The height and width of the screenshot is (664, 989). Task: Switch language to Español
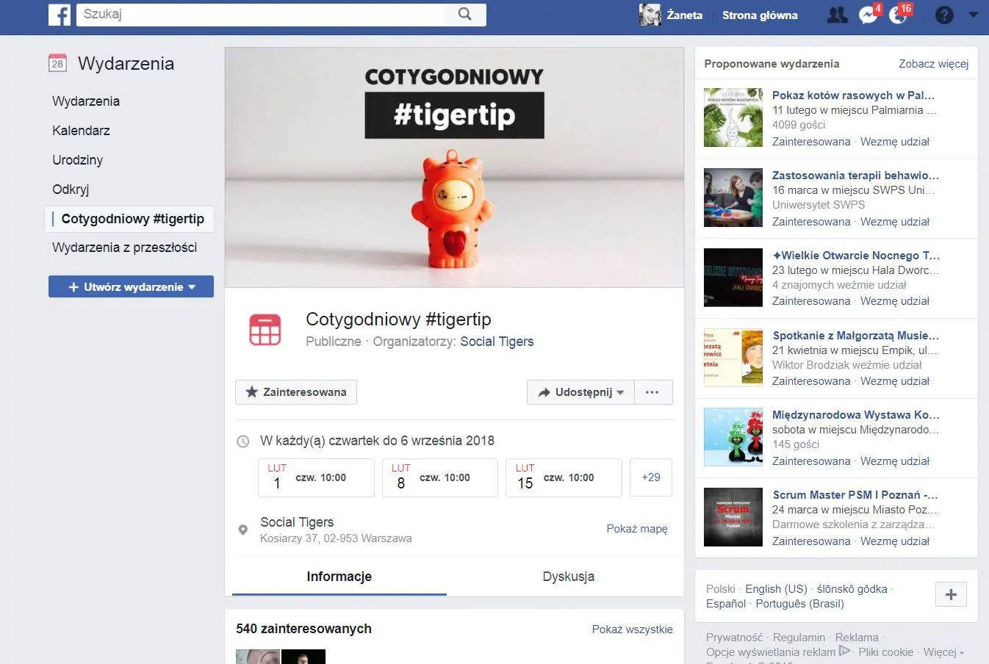coord(726,604)
